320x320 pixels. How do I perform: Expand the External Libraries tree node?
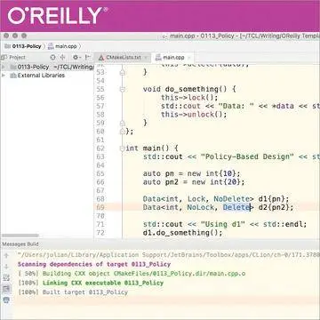coord(4,76)
